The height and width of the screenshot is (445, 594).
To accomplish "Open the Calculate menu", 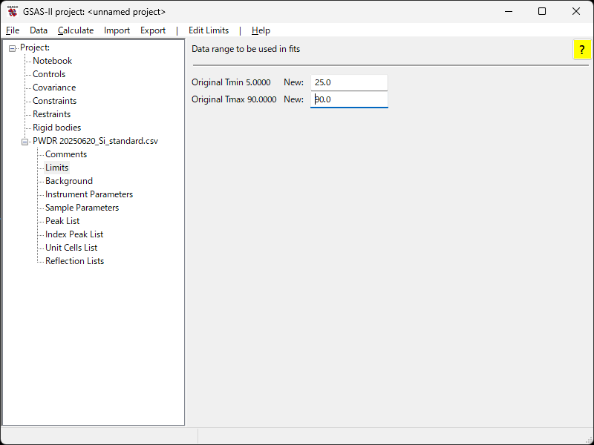I will [76, 30].
